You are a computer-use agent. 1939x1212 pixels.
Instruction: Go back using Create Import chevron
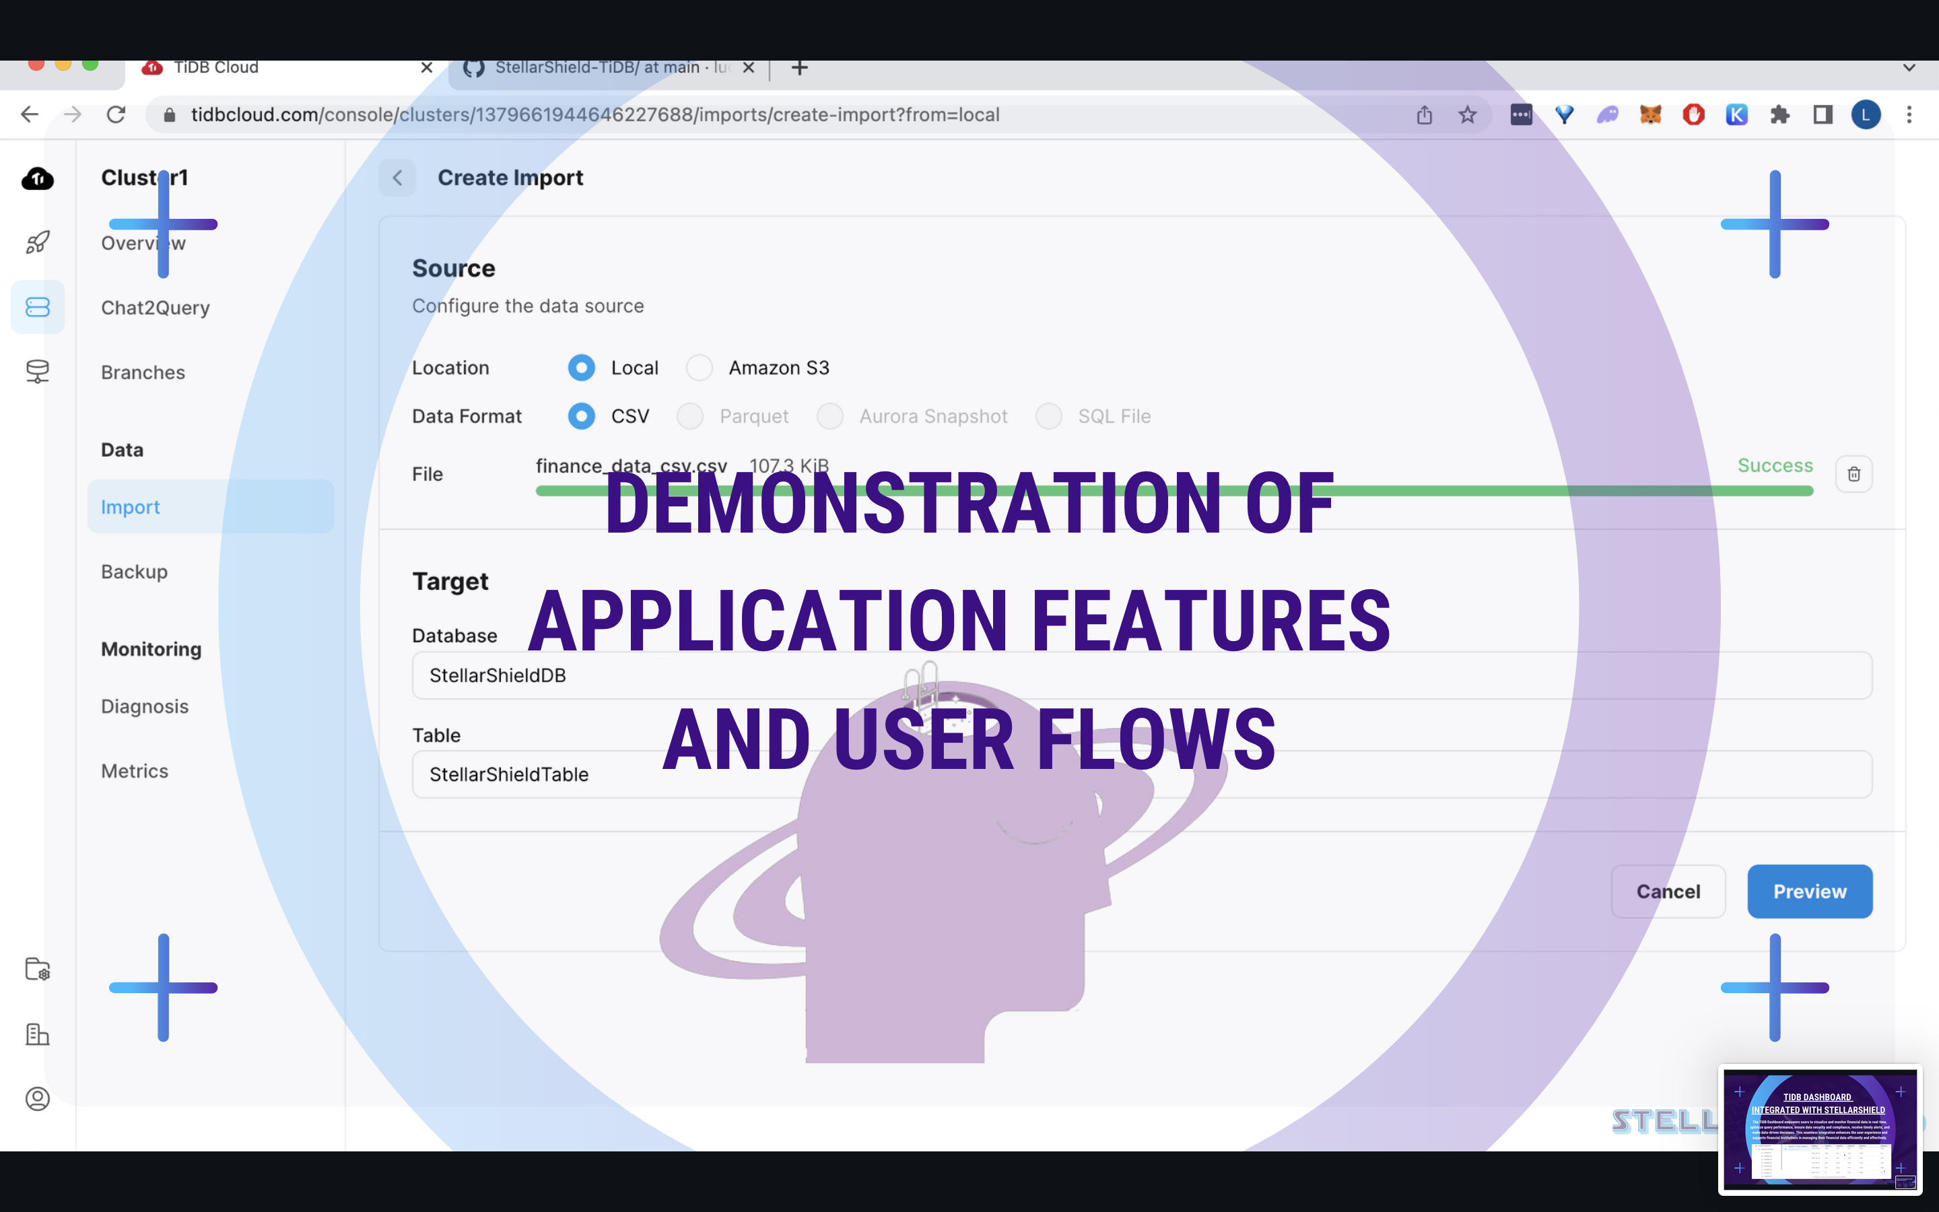coord(397,178)
